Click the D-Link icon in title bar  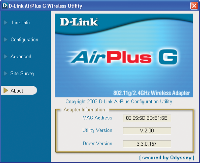pyautogui.click(x=5, y=6)
